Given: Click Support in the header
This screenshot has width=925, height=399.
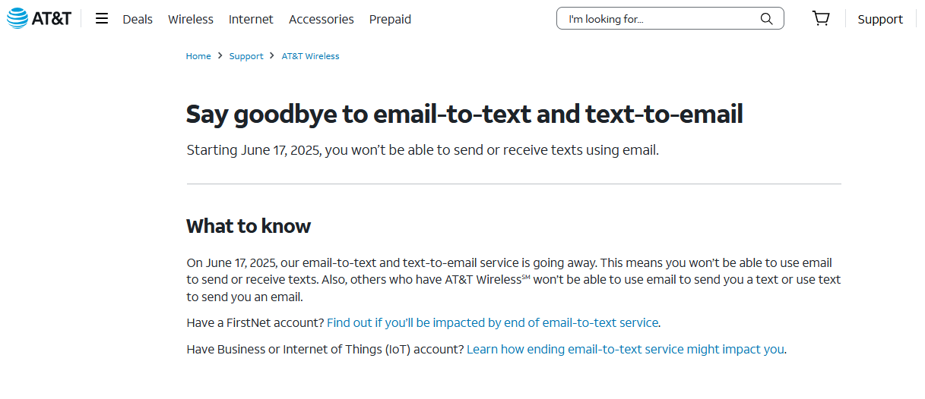Looking at the screenshot, I should pos(880,19).
